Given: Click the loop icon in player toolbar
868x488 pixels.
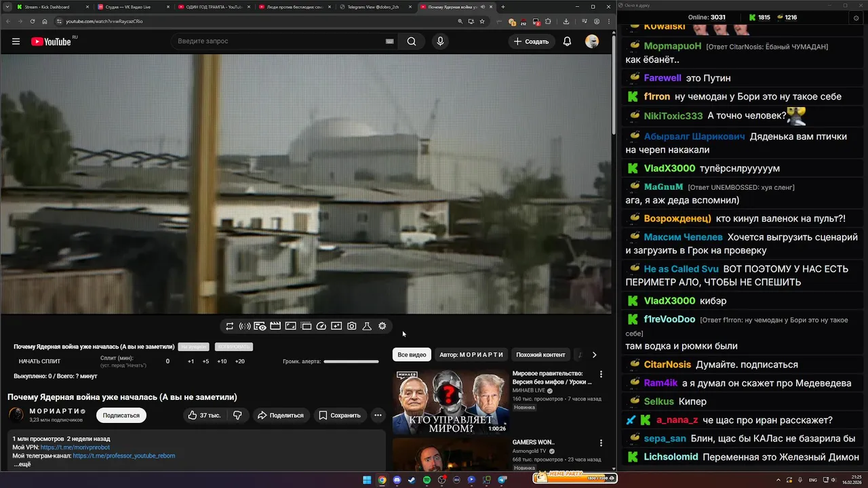Looking at the screenshot, I should tap(230, 326).
